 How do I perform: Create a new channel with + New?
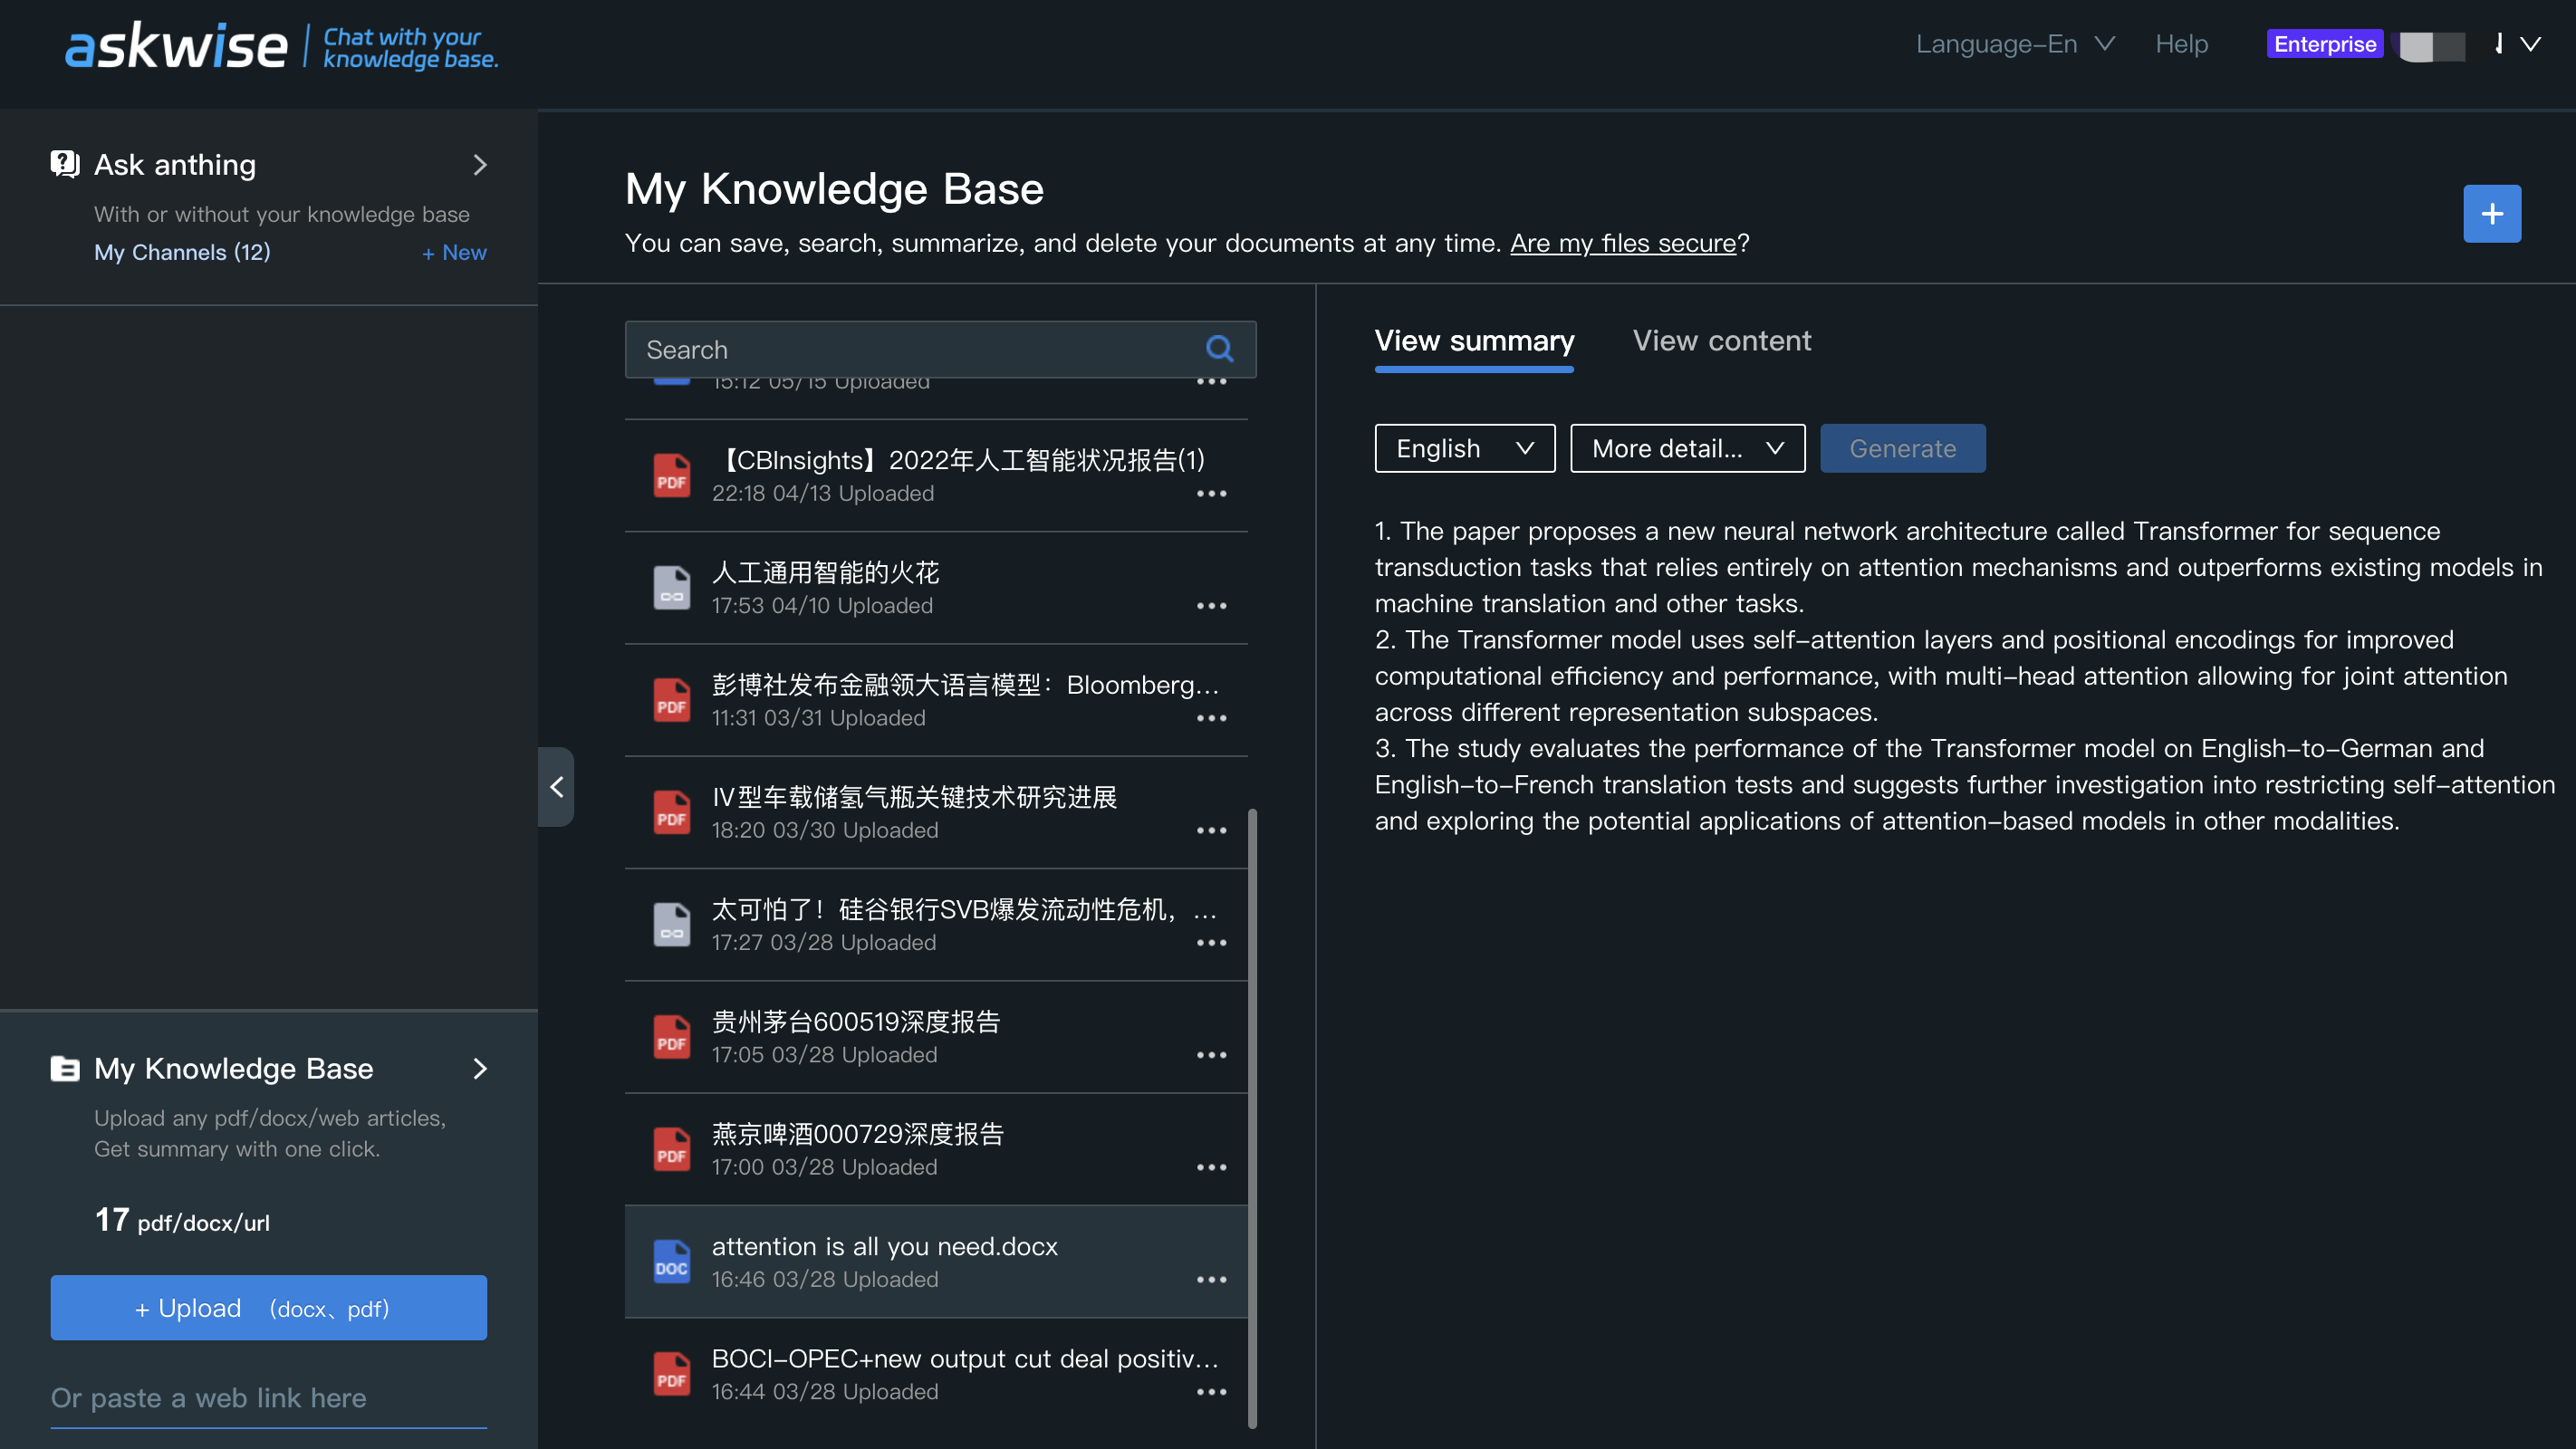click(454, 252)
